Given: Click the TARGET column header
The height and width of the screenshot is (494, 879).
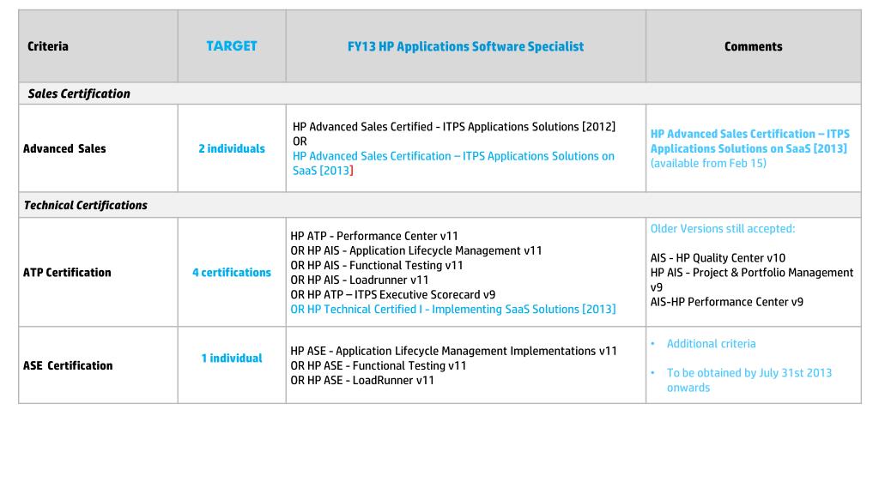Looking at the screenshot, I should tap(232, 46).
